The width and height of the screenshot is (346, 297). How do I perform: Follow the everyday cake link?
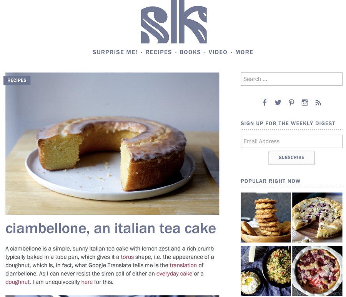[x=174, y=274]
